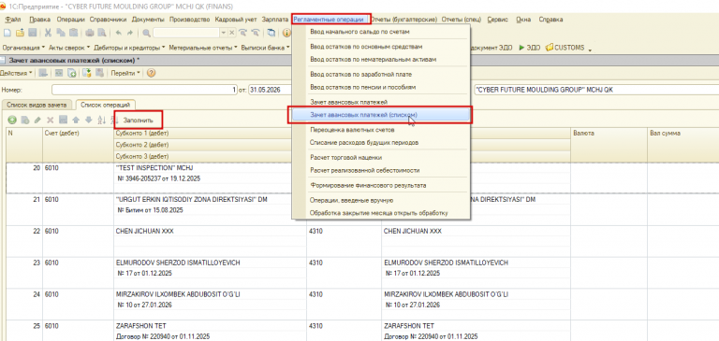Viewport: 719px width, 341px height.
Task: Click the Sort ascending icon in table toolbar
Action: click(101, 120)
